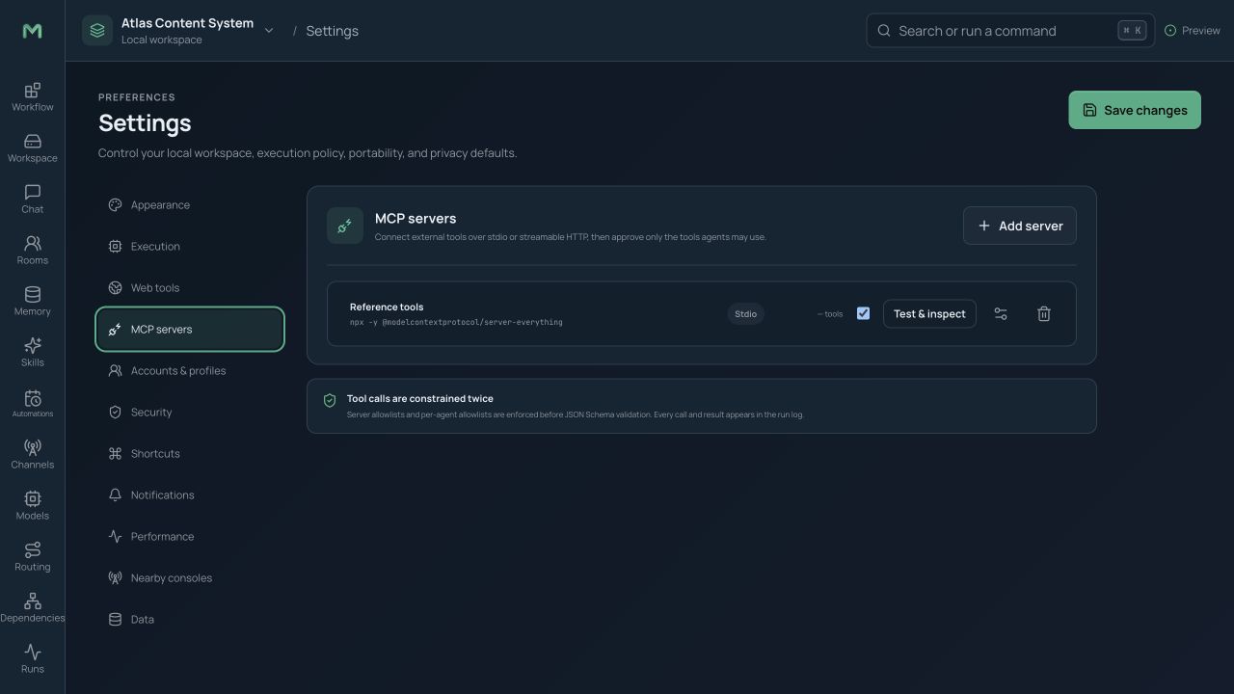Click the shield icon in the tool calls notice

click(330, 400)
